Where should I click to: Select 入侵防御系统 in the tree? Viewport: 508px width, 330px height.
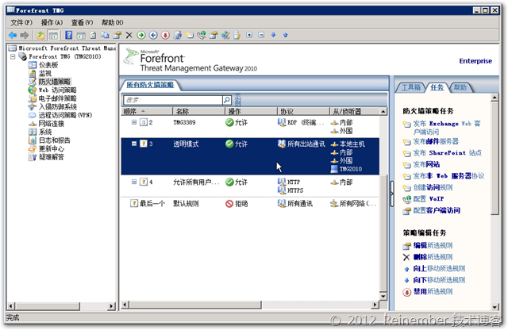point(57,107)
